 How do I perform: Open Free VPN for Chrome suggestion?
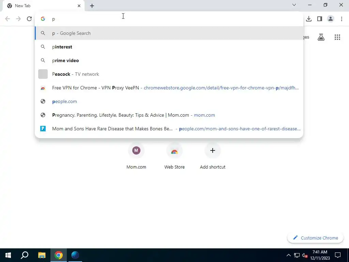pyautogui.click(x=169, y=88)
